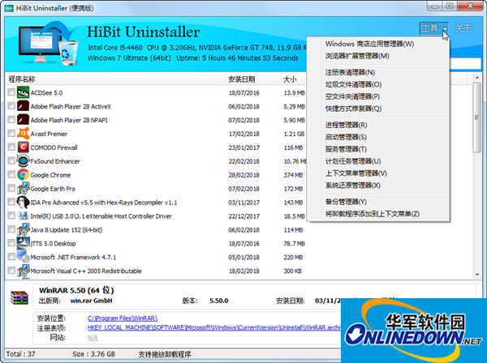Tick the Adobe Flash Player 28 NPAPI checkbox
487x363 pixels.
(11, 119)
